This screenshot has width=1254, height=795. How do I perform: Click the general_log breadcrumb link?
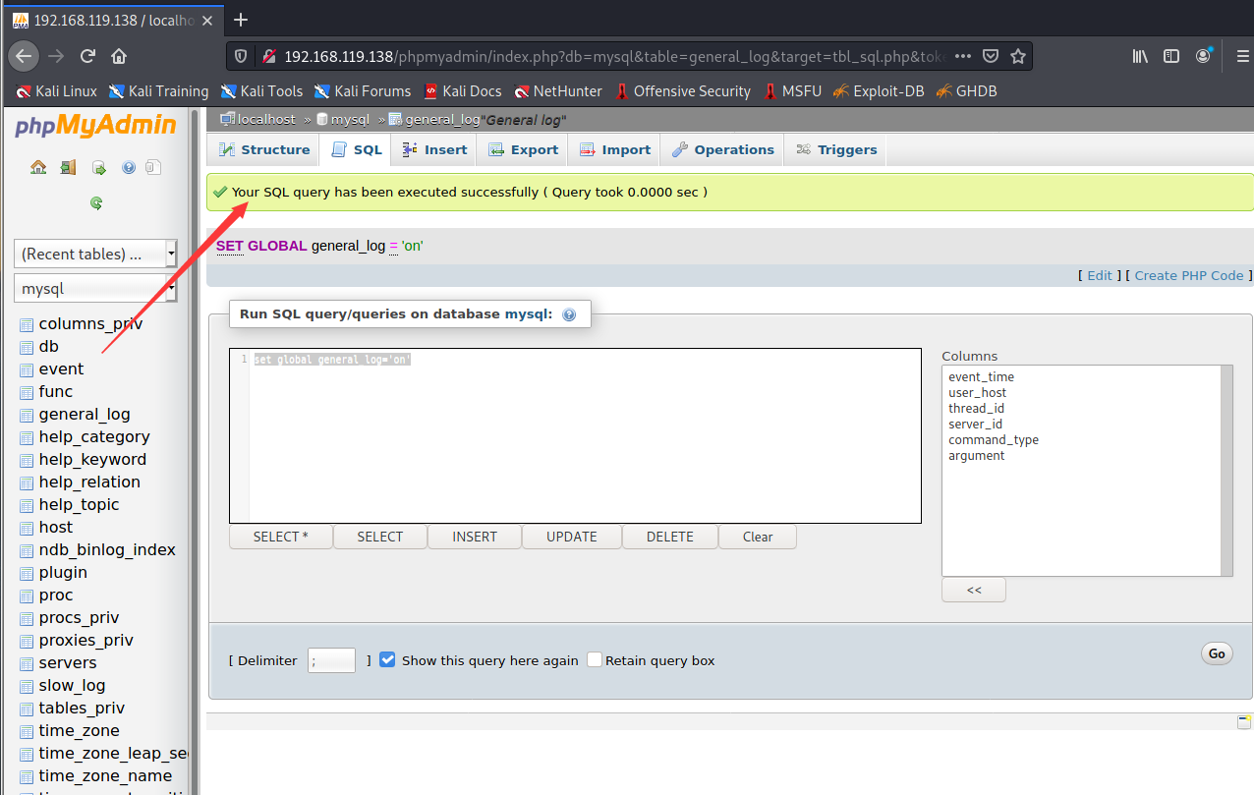[x=442, y=119]
